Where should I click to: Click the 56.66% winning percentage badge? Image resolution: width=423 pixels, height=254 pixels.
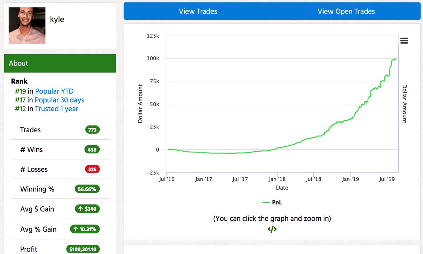87,189
